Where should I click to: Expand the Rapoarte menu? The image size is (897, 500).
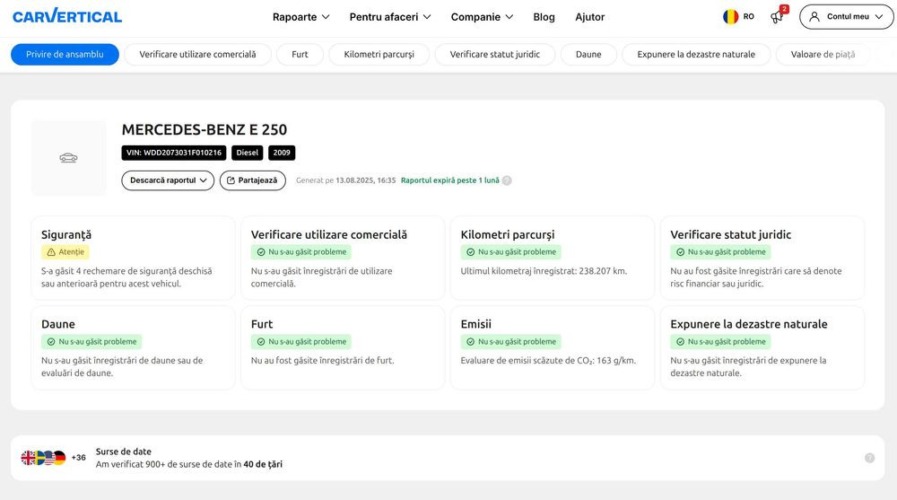(301, 16)
